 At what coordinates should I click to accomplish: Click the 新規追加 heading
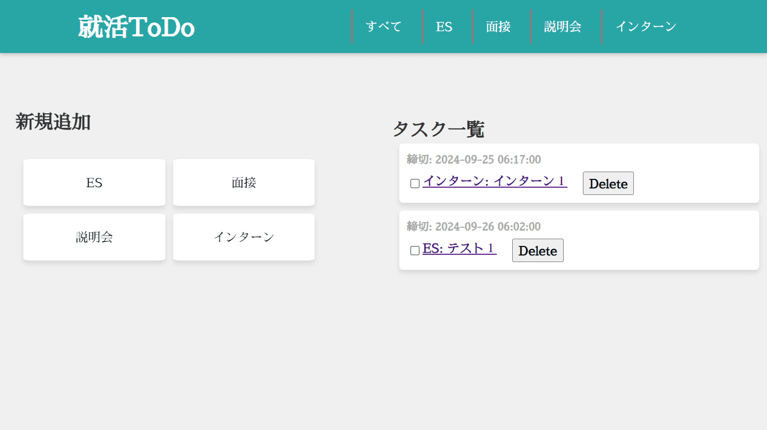(53, 122)
